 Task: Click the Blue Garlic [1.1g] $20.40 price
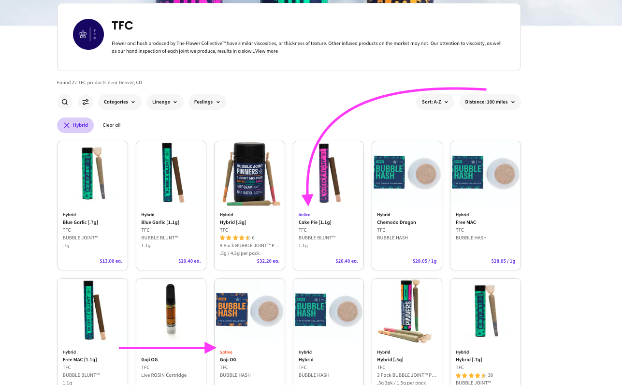(x=189, y=261)
